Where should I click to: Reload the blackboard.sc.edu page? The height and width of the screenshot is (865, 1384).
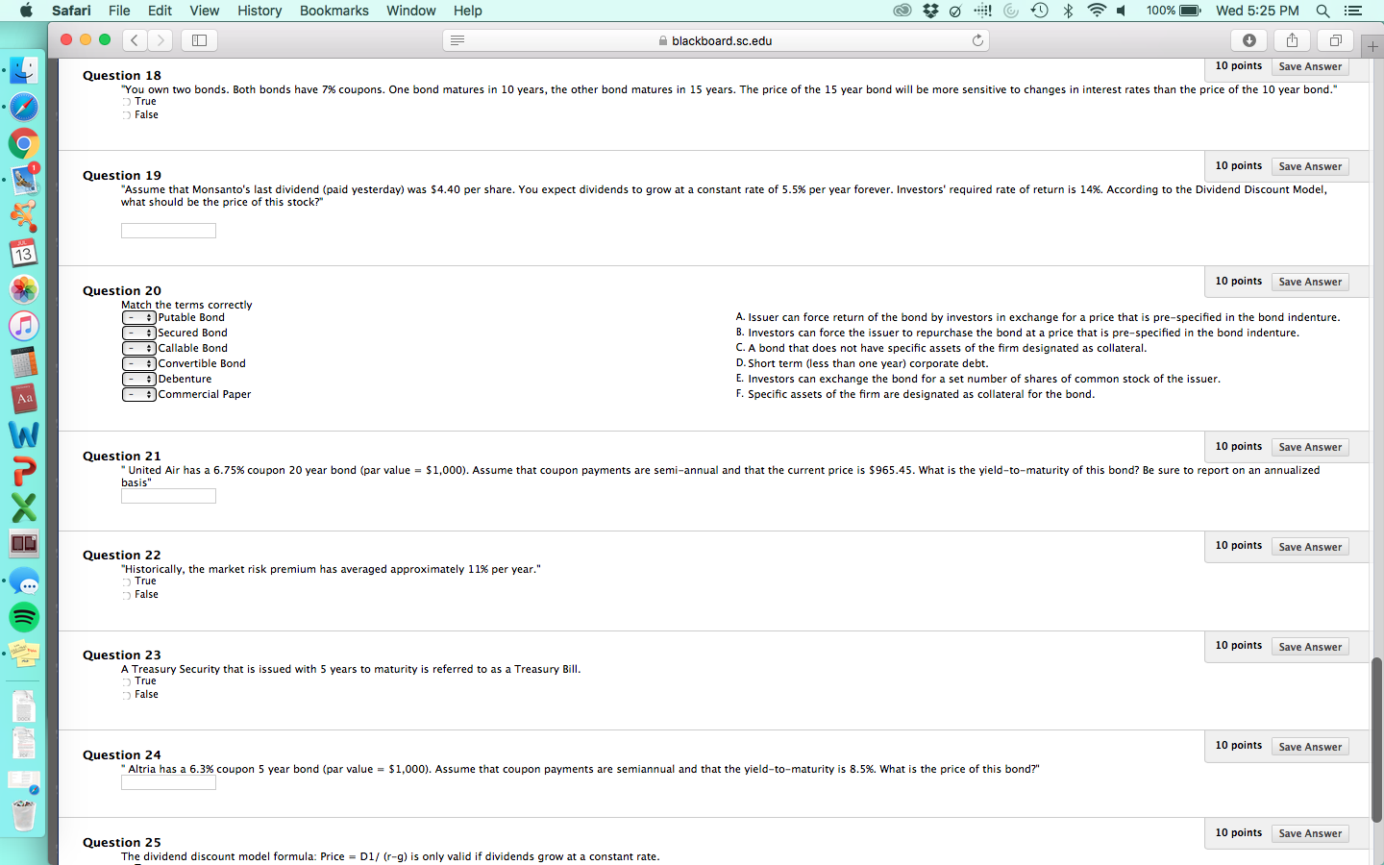(x=977, y=40)
